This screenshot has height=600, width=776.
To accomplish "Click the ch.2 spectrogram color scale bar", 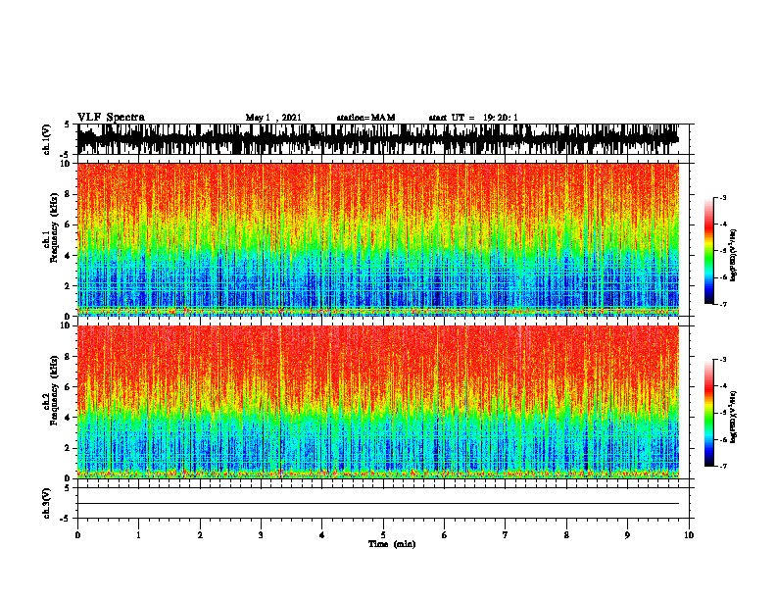I will coord(709,413).
